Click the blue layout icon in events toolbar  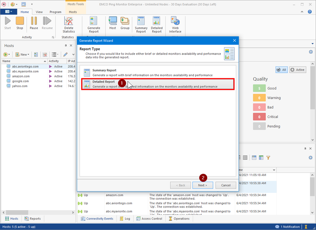[254, 158]
